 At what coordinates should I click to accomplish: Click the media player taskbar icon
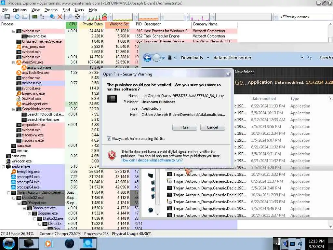coord(48,243)
